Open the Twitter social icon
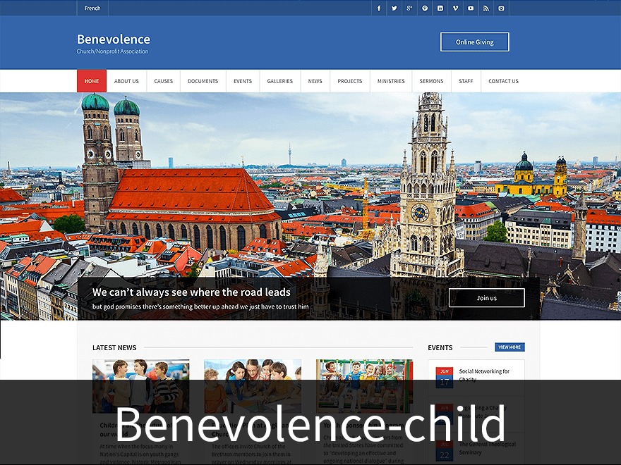Viewport: 621px width, 465px height. tap(394, 8)
